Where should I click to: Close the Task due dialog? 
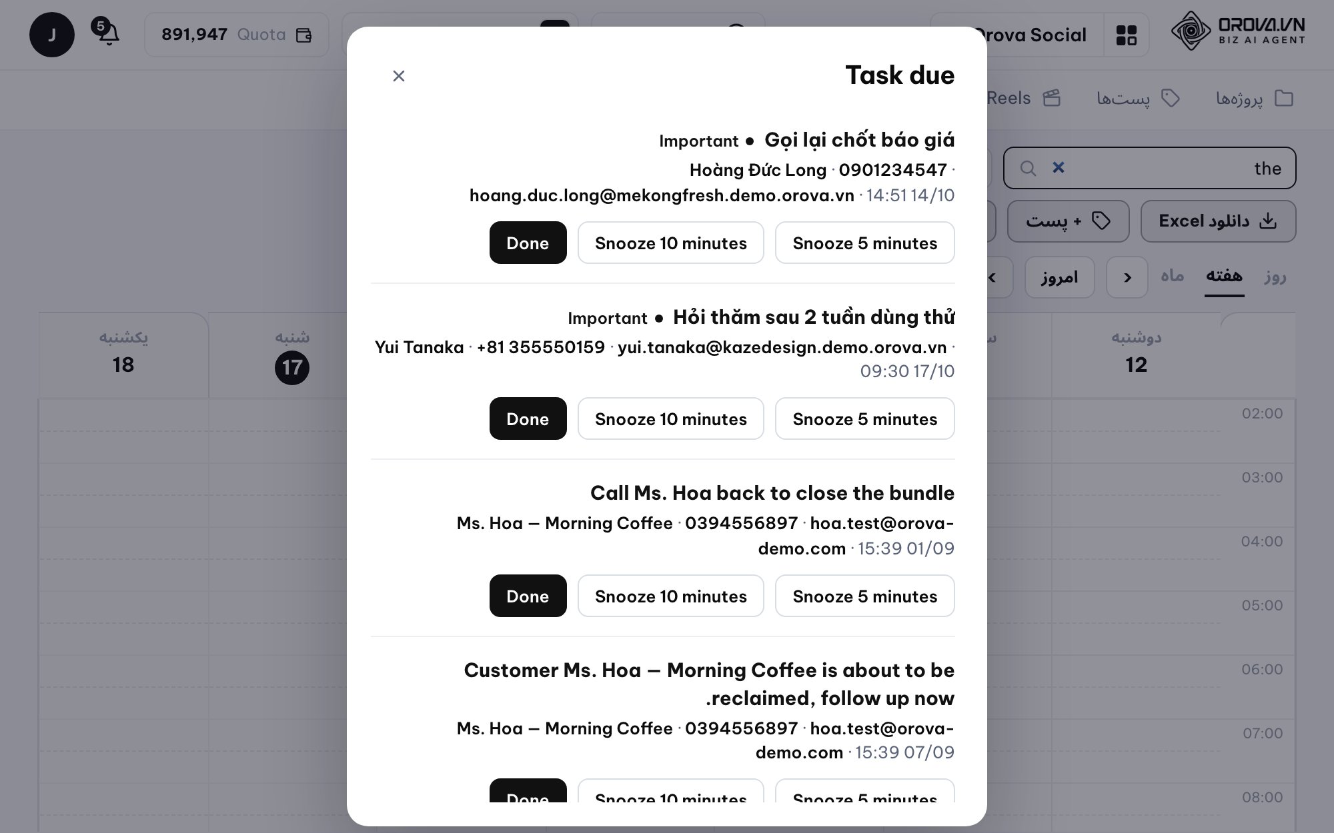tap(399, 76)
